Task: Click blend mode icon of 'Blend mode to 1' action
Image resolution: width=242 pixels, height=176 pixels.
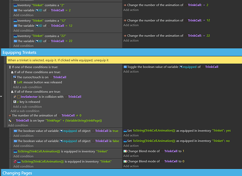Action: (125, 151)
